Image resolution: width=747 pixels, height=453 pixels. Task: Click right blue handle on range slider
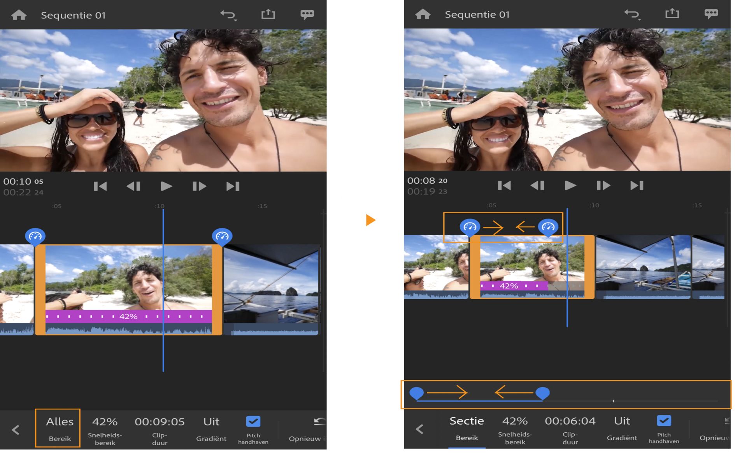pos(542,393)
